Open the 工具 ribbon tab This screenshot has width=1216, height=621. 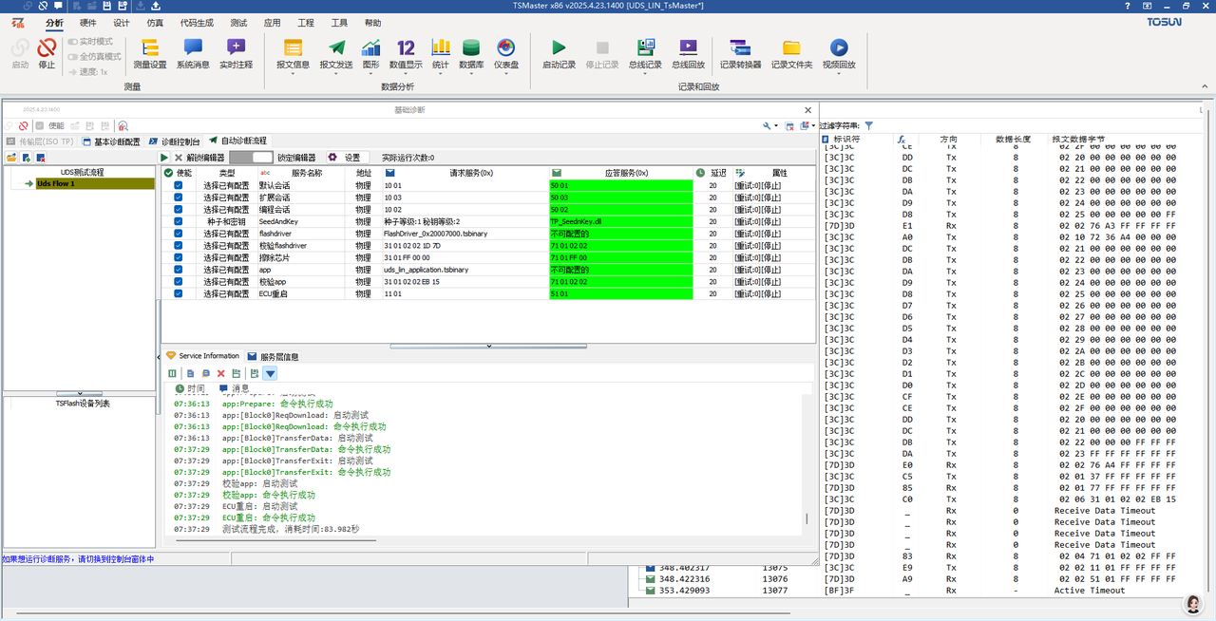(x=339, y=23)
